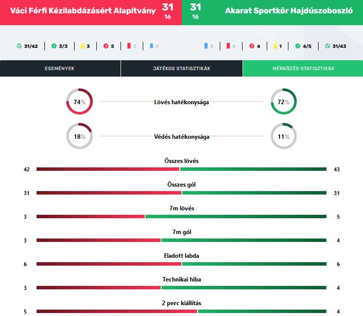Open Akarat Sportkör Hajdúszoboszló team link
Viewport: 363px width, 316px height.
pyautogui.click(x=289, y=11)
